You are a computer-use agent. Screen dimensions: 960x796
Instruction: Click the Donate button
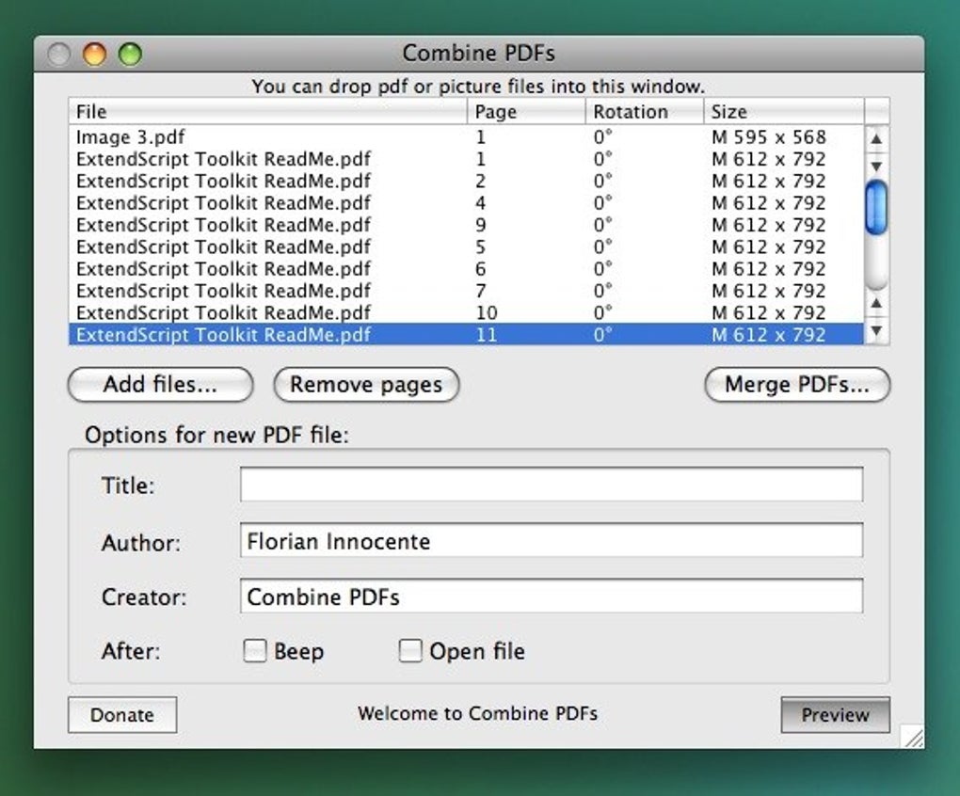click(121, 715)
